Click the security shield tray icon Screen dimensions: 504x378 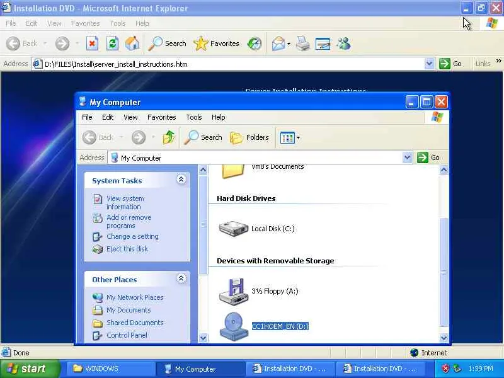[445, 369]
